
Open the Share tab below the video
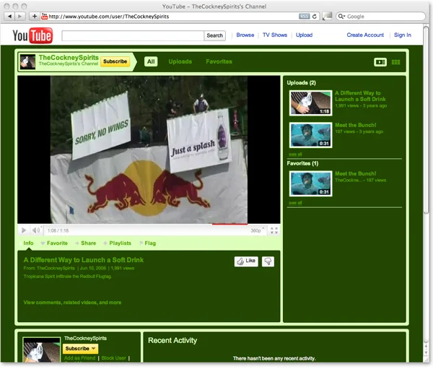(x=86, y=243)
